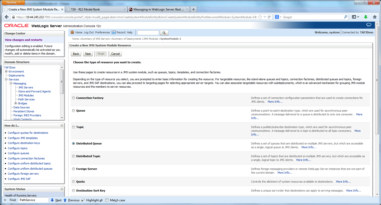Close the Create a New JMS tab
The width and height of the screenshot is (381, 205).
click(62, 9)
